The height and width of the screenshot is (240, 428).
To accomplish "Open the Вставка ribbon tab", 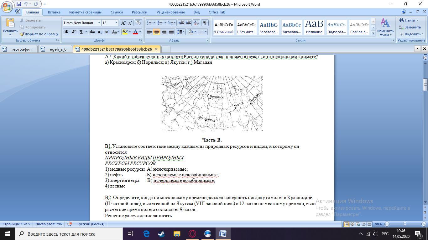I will tap(54, 12).
